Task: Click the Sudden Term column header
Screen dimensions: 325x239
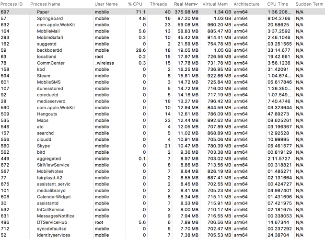Action: 309,4
